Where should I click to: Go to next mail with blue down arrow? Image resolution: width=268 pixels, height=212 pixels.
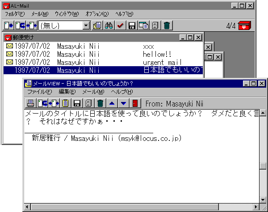tap(124, 103)
